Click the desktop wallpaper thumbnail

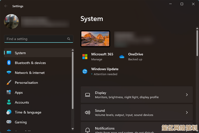95,38
